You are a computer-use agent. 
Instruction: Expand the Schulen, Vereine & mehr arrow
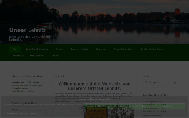[x=165, y=49]
